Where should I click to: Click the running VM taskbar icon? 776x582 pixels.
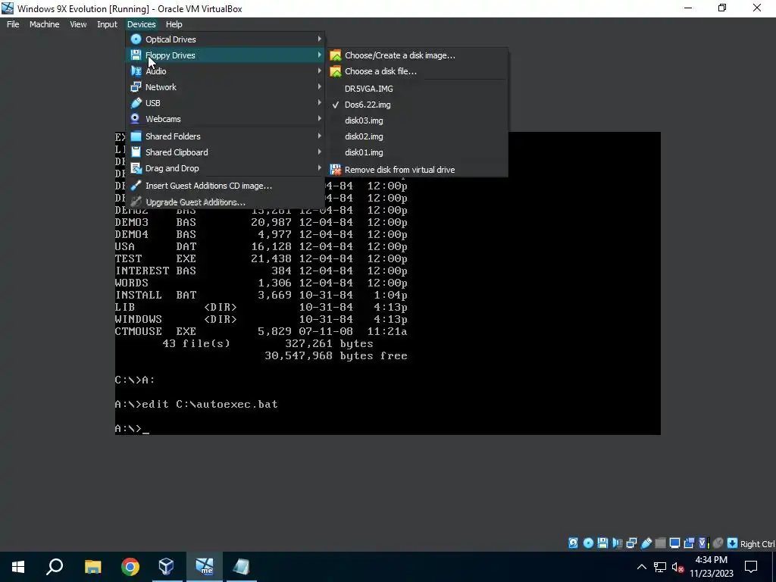pos(205,567)
